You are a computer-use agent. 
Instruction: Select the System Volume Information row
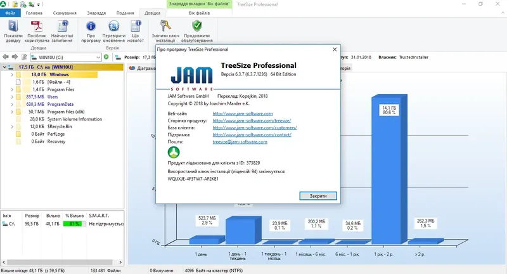click(74, 119)
